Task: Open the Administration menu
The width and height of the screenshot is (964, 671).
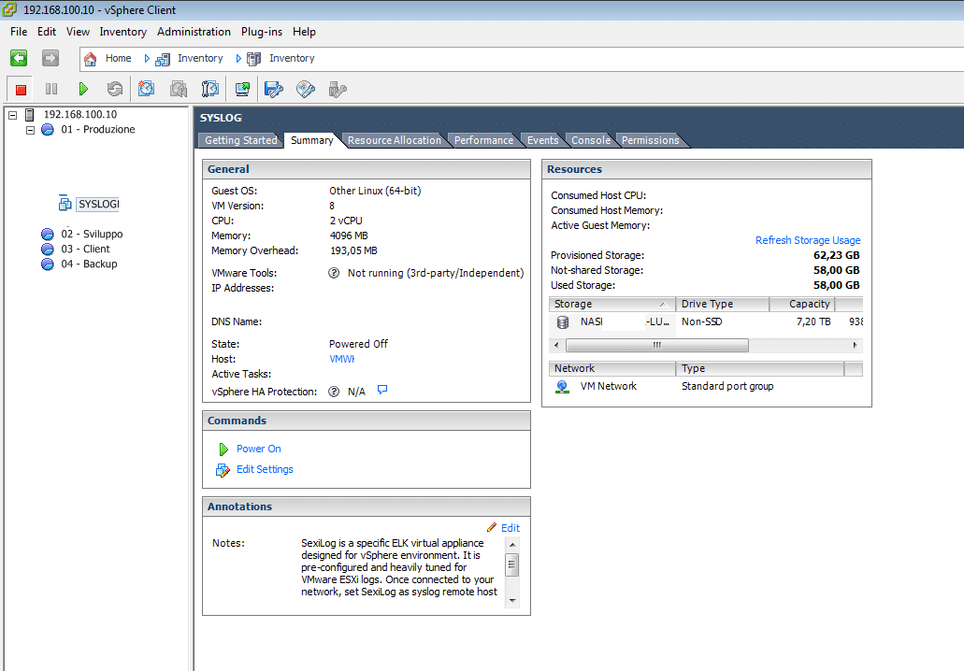Action: coord(194,32)
